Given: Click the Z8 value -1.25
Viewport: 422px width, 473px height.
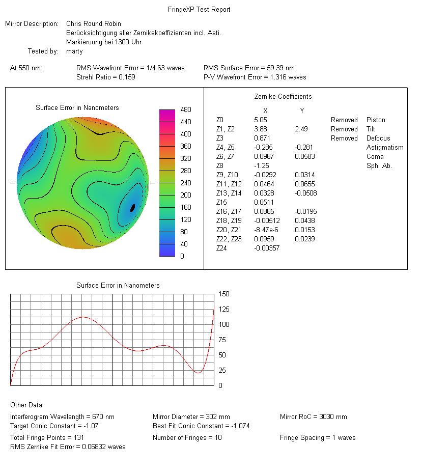Looking at the screenshot, I should (262, 165).
